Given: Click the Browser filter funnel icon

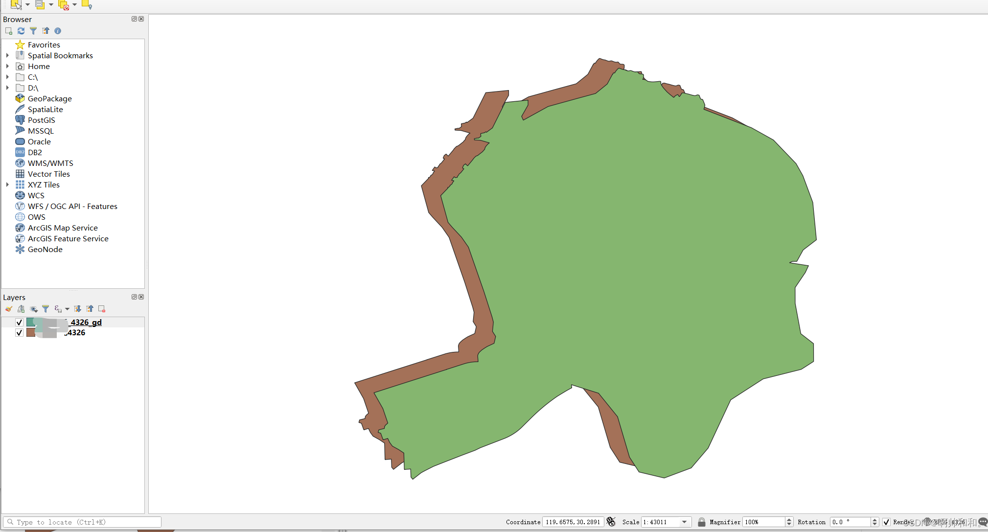Looking at the screenshot, I should [x=33, y=31].
